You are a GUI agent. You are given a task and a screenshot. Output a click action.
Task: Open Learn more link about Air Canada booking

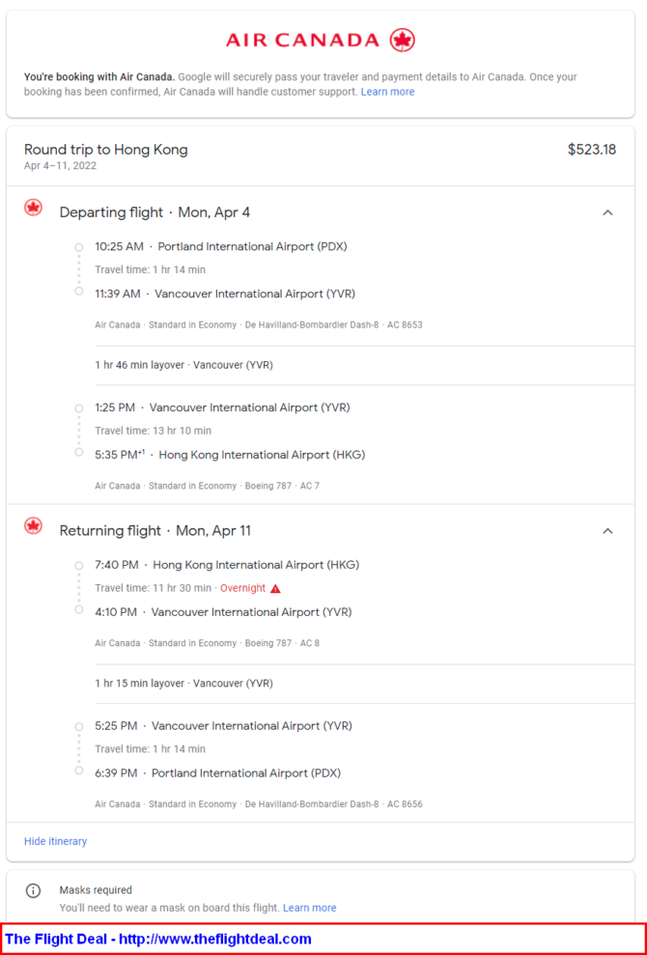coord(387,92)
